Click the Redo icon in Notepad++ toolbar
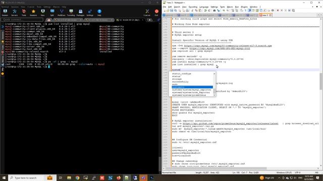This screenshot has height=181, width=323. pyautogui.click(x=209, y=11)
